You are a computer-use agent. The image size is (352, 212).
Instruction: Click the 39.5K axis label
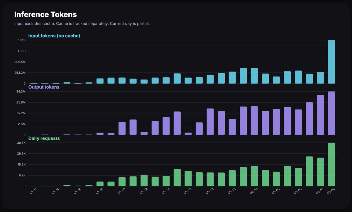21,143
